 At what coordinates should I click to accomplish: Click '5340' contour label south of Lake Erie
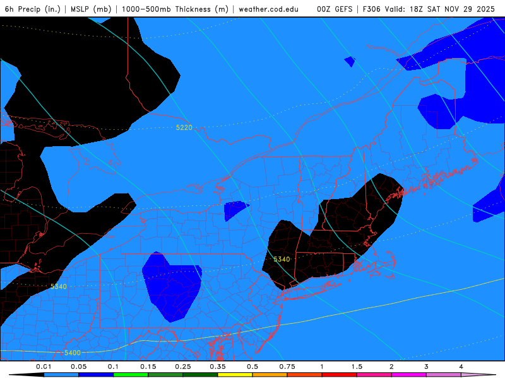click(x=59, y=287)
